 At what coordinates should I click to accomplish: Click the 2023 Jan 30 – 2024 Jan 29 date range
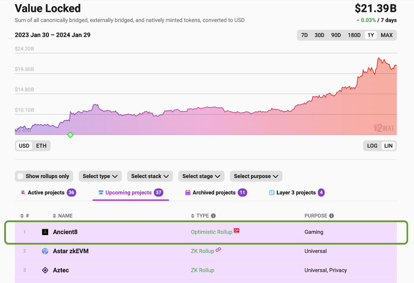point(53,35)
